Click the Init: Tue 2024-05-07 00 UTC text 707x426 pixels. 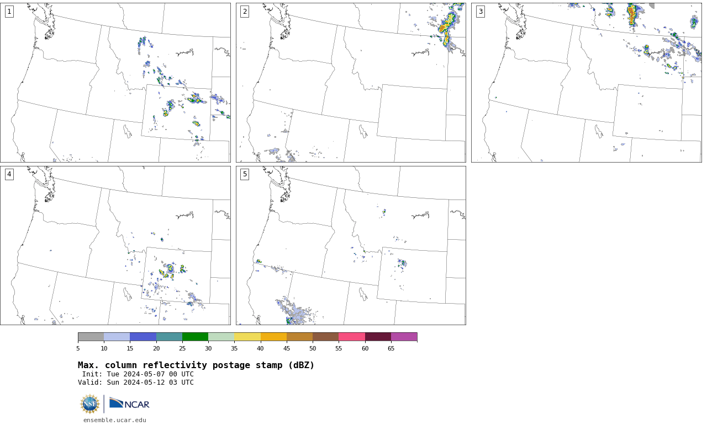(138, 374)
